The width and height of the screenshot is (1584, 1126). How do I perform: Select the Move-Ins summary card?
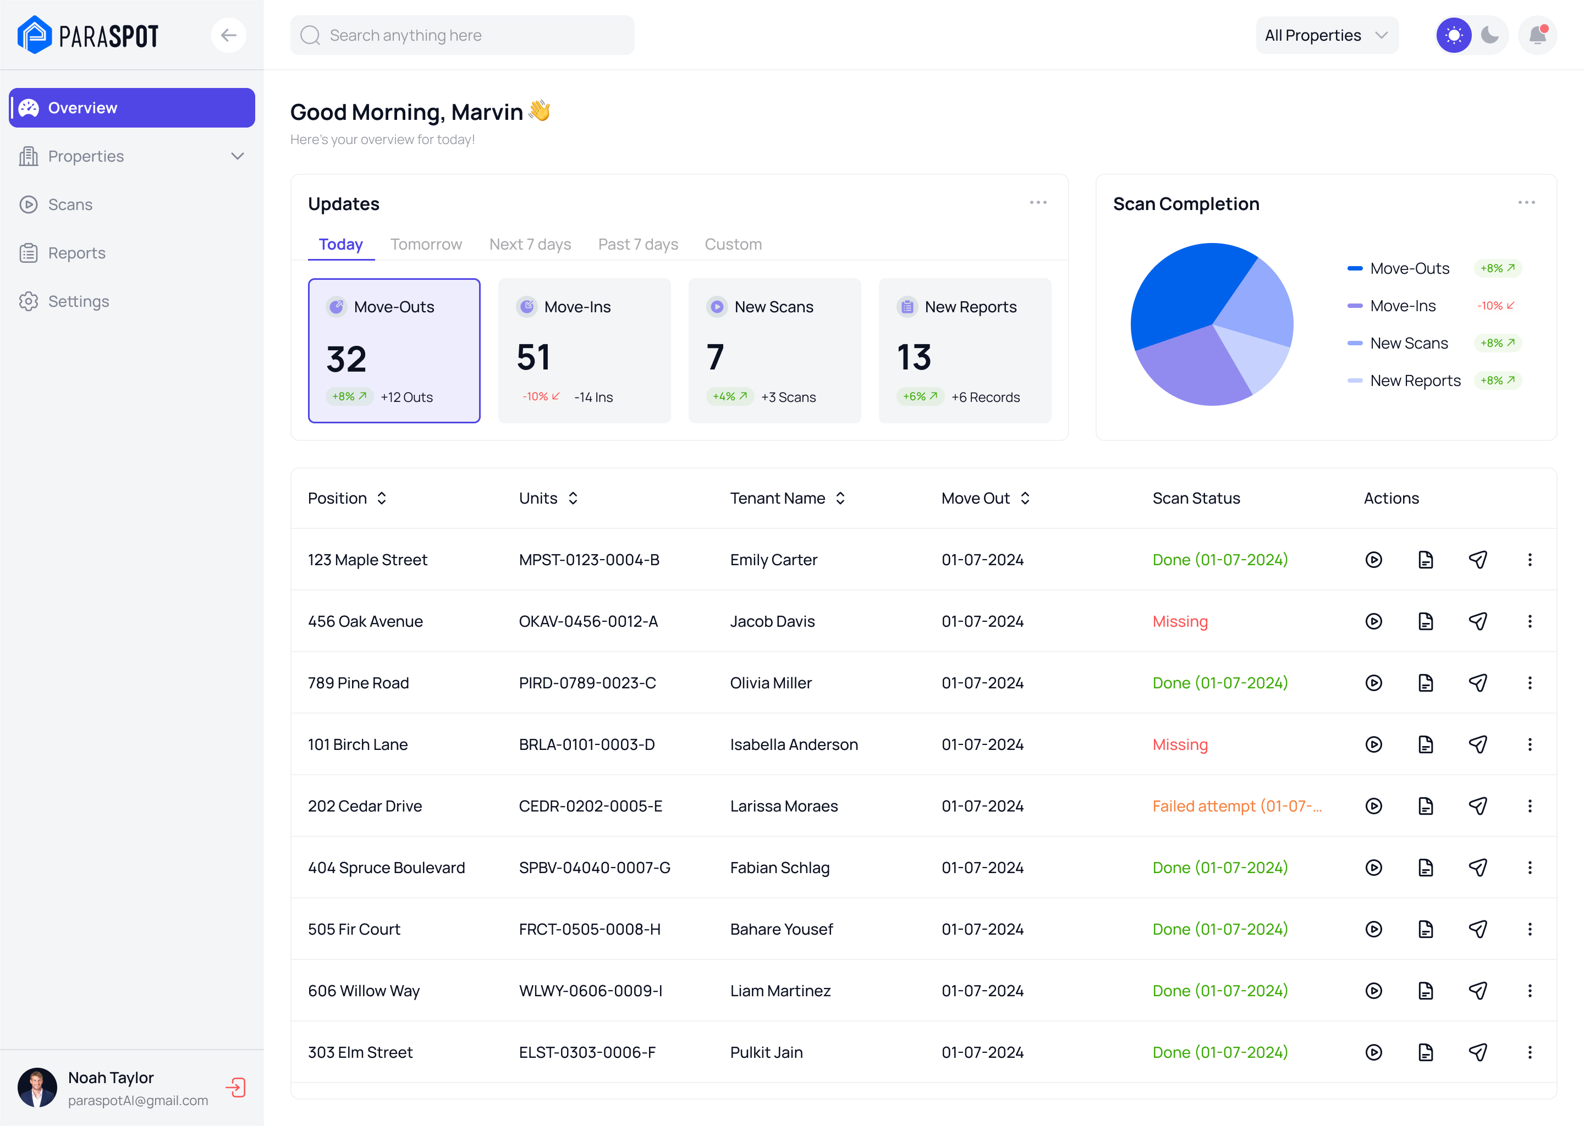[585, 351]
